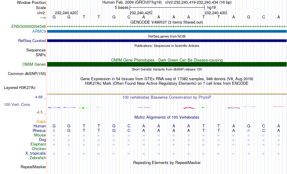
Task: Click the RefSeq genes from NCBI title
Action: click(x=167, y=36)
